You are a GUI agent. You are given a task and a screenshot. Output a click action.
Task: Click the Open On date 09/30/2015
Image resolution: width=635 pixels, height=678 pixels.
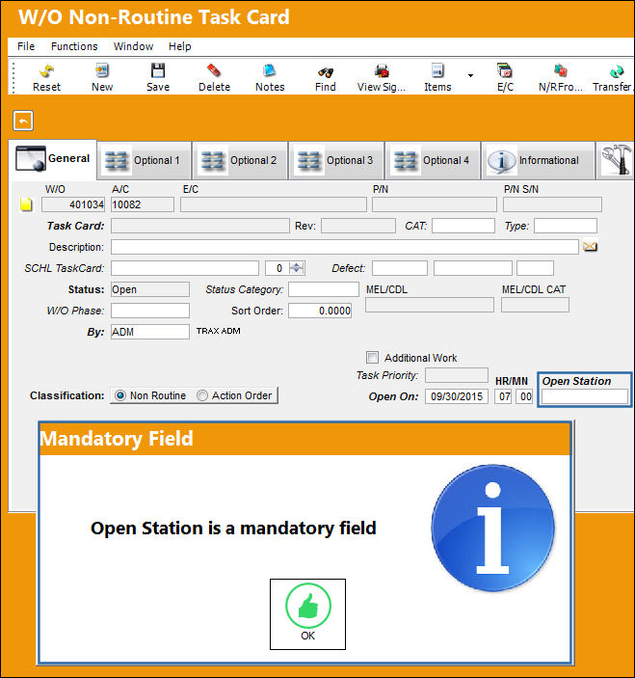point(457,396)
